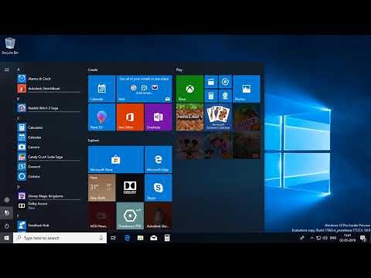Open the Microsoft Store tile
The width and height of the screenshot is (371, 278).
(116, 159)
